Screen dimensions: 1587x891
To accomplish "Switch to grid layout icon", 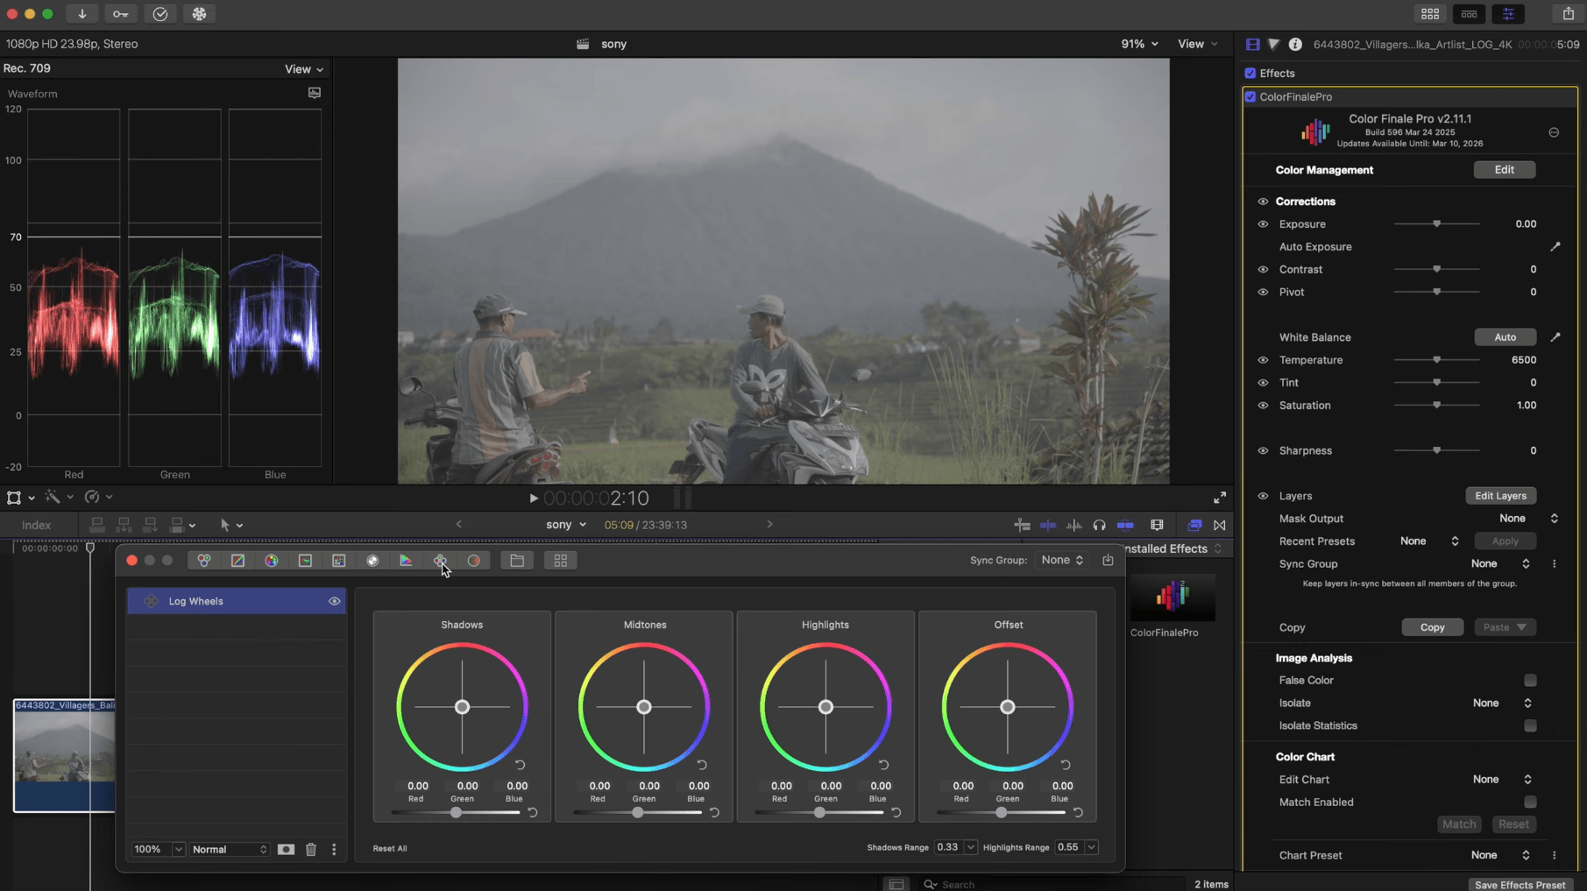I will [x=561, y=561].
